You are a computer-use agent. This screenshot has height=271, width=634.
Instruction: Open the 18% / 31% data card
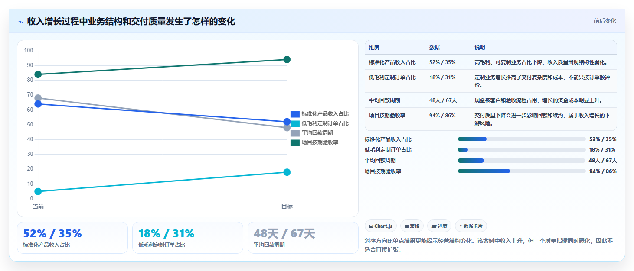[188, 238]
